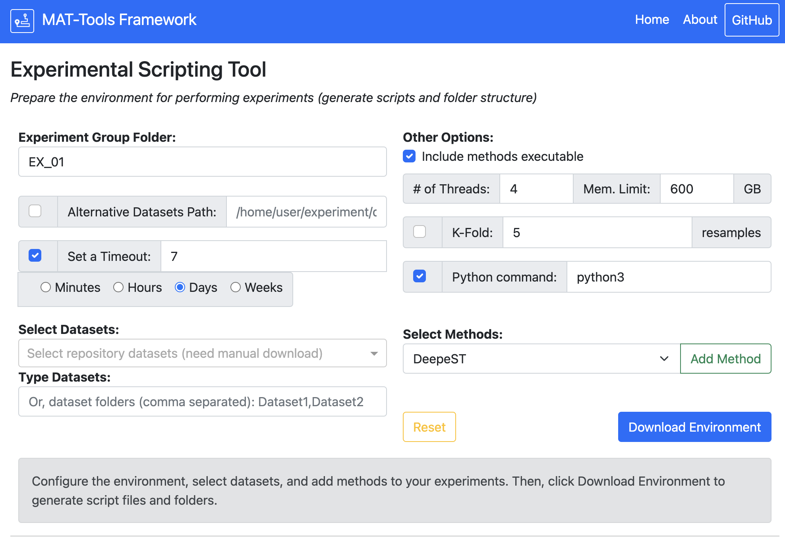Viewport: 785px width, 544px height.
Task: Select the Days radio option
Action: tap(180, 287)
